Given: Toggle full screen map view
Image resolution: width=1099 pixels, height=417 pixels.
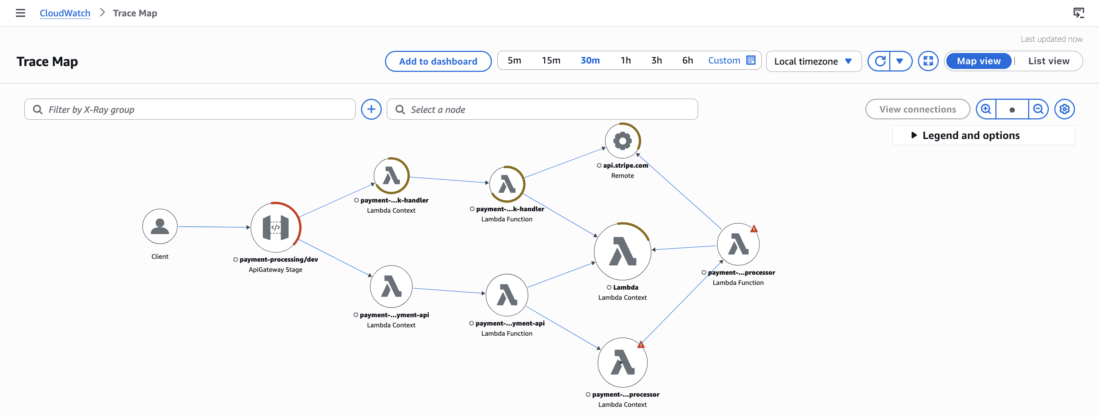Looking at the screenshot, I should coord(928,61).
